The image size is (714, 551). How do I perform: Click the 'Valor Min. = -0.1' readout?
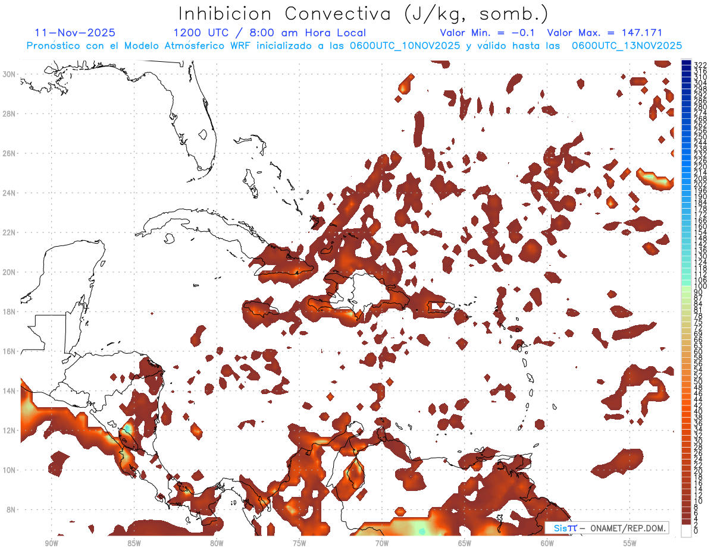click(488, 33)
